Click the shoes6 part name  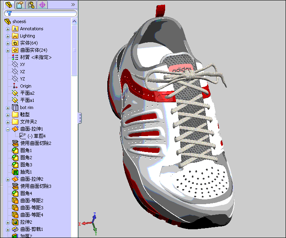tap(19, 21)
